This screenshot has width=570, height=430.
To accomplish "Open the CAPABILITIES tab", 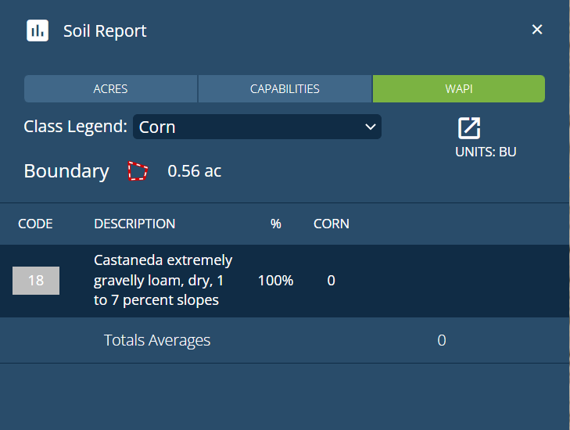I will click(x=285, y=89).
